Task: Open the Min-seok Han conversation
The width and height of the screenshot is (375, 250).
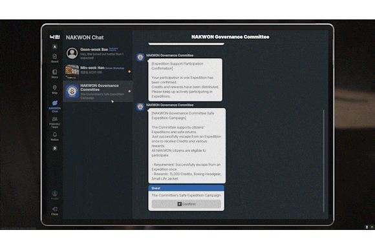Action: pos(98,71)
